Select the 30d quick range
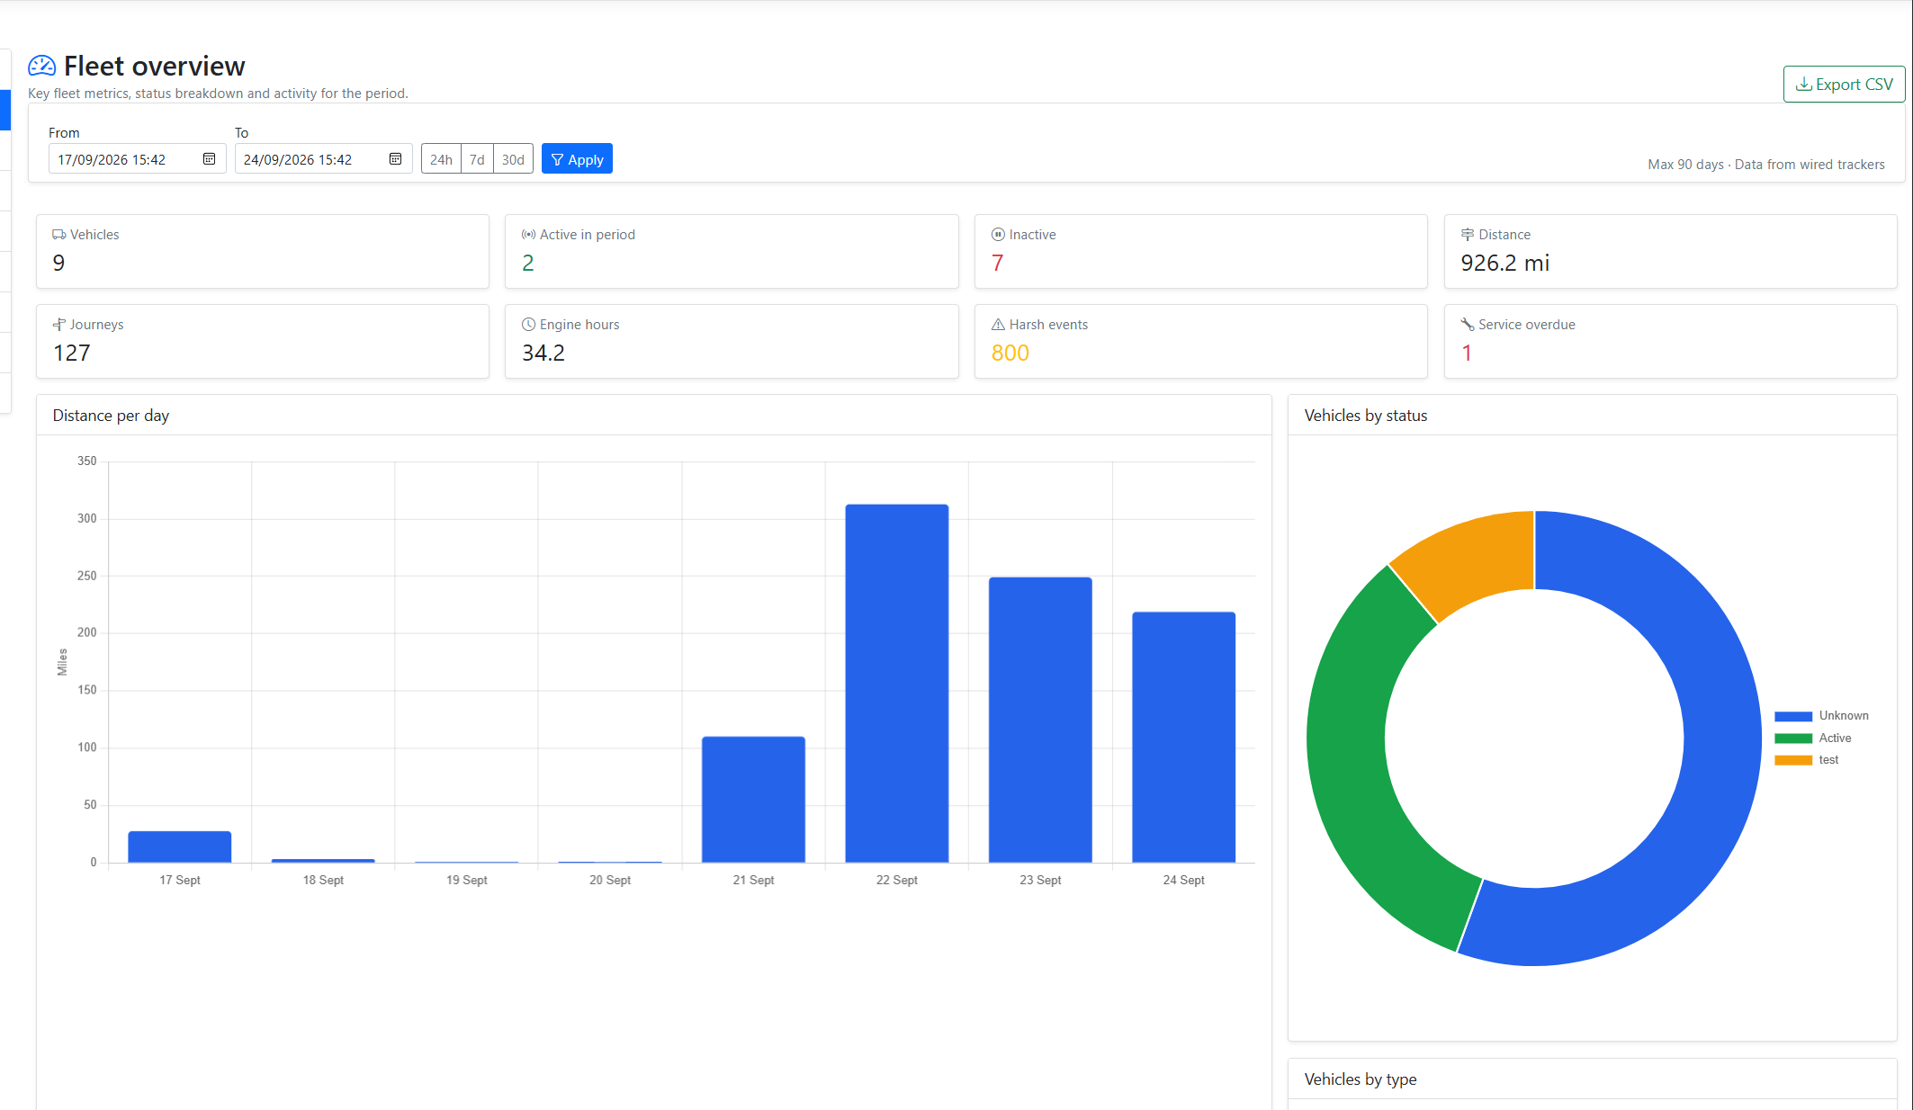This screenshot has width=1913, height=1110. 513,159
